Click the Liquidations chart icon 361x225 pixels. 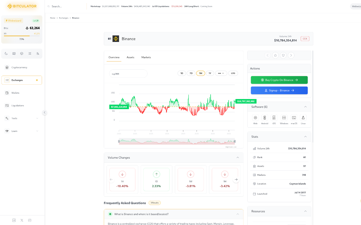[x=7, y=105]
